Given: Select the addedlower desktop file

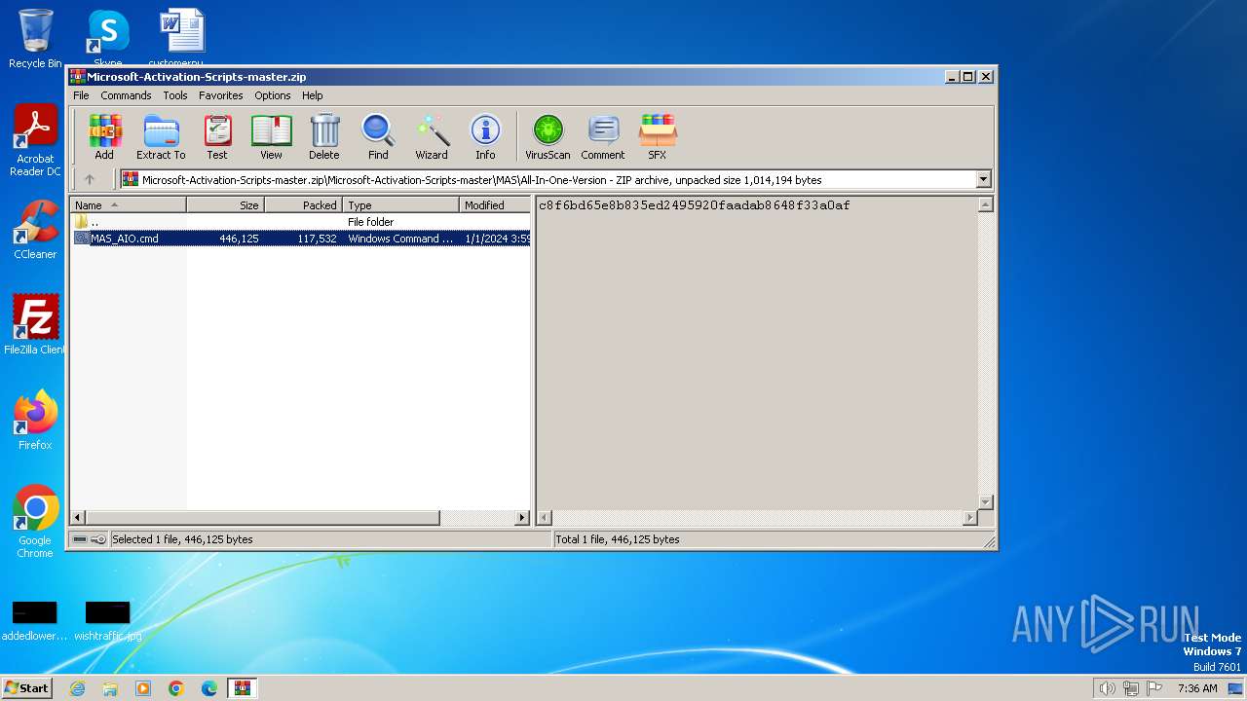Looking at the screenshot, I should click(34, 621).
